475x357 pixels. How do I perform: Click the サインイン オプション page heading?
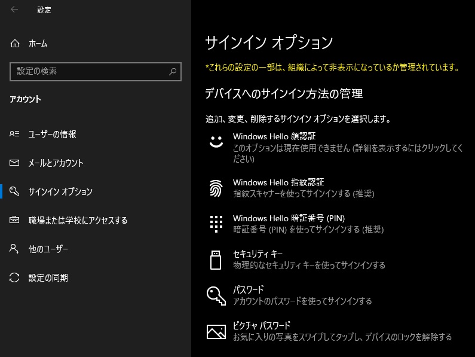coord(269,42)
